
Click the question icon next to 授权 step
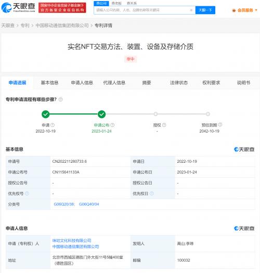click(x=164, y=125)
